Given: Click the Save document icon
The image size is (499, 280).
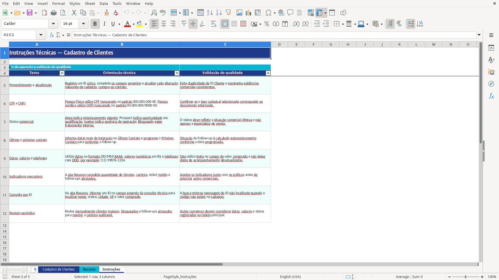Looking at the screenshot, I should pos(30,13).
